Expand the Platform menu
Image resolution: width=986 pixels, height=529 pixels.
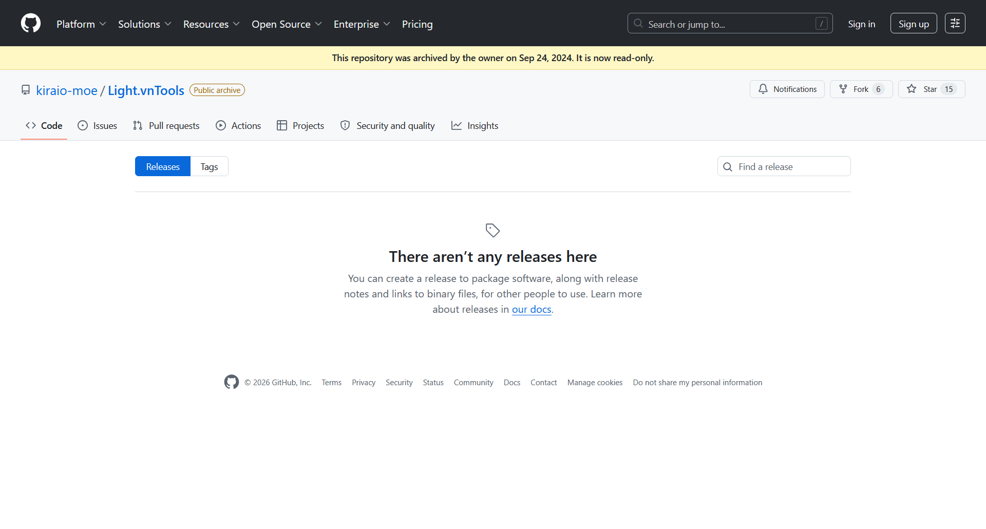coord(81,24)
